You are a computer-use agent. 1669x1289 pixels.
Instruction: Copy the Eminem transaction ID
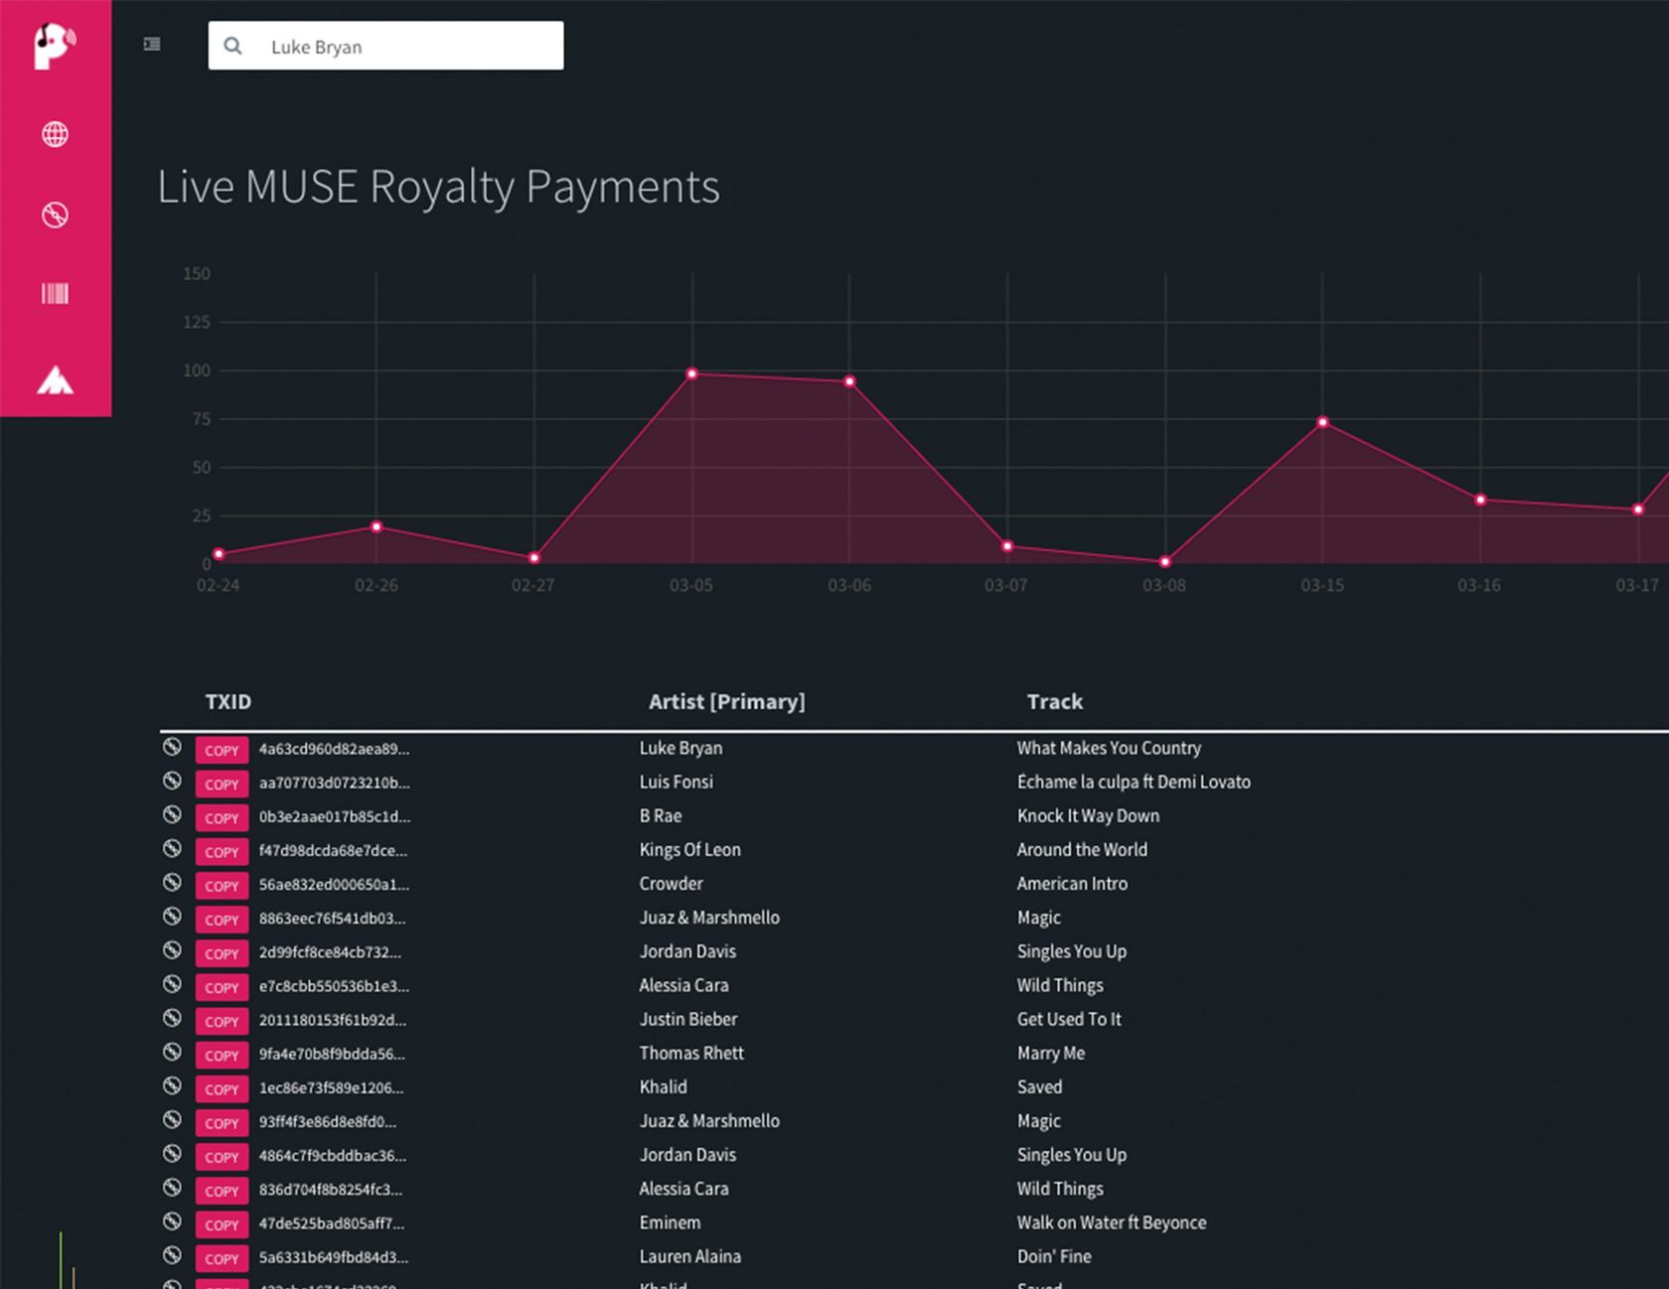[222, 1224]
